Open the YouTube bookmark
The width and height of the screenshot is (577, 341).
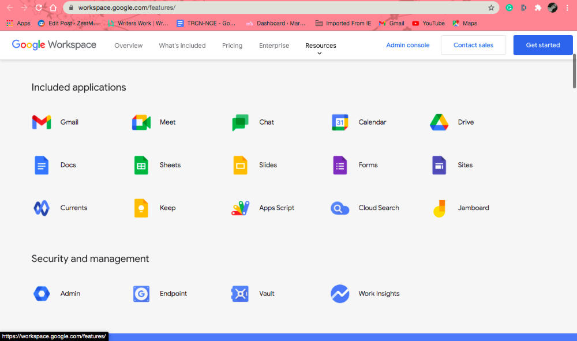click(x=428, y=23)
